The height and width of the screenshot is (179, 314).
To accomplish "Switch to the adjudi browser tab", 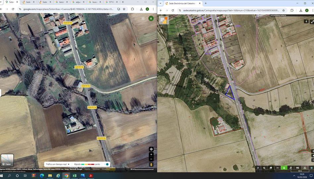I will 78,2.
